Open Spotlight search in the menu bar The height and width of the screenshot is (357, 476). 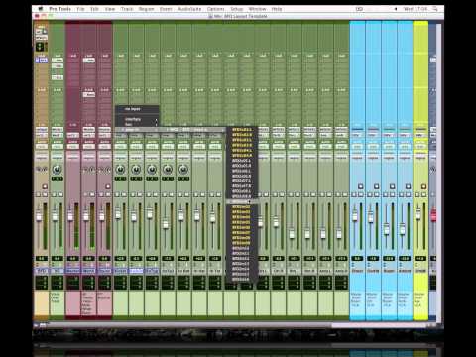tap(435, 9)
